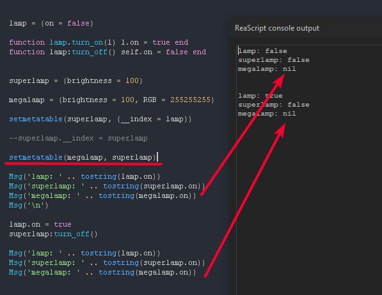The image size is (382, 295).
Task: Click the commented line --superlamp.__index = superlamp
Action: pyautogui.click(x=78, y=139)
